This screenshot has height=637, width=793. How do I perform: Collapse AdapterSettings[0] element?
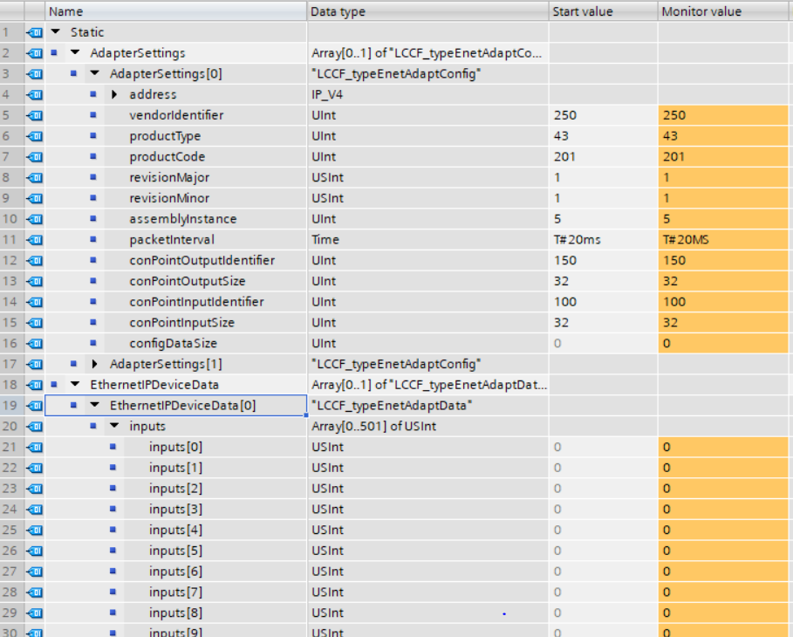tap(95, 74)
